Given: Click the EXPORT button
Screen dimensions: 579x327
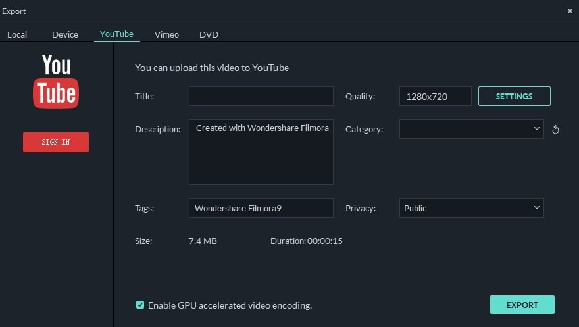Looking at the screenshot, I should [522, 305].
